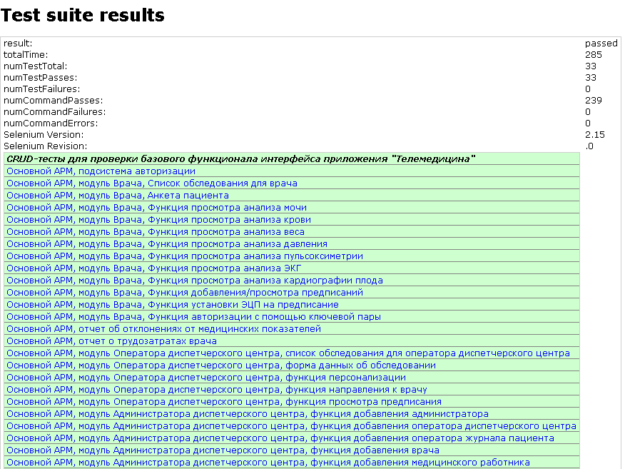Click the Selenium Version value '2.15'
The height and width of the screenshot is (469, 625).
click(x=595, y=134)
